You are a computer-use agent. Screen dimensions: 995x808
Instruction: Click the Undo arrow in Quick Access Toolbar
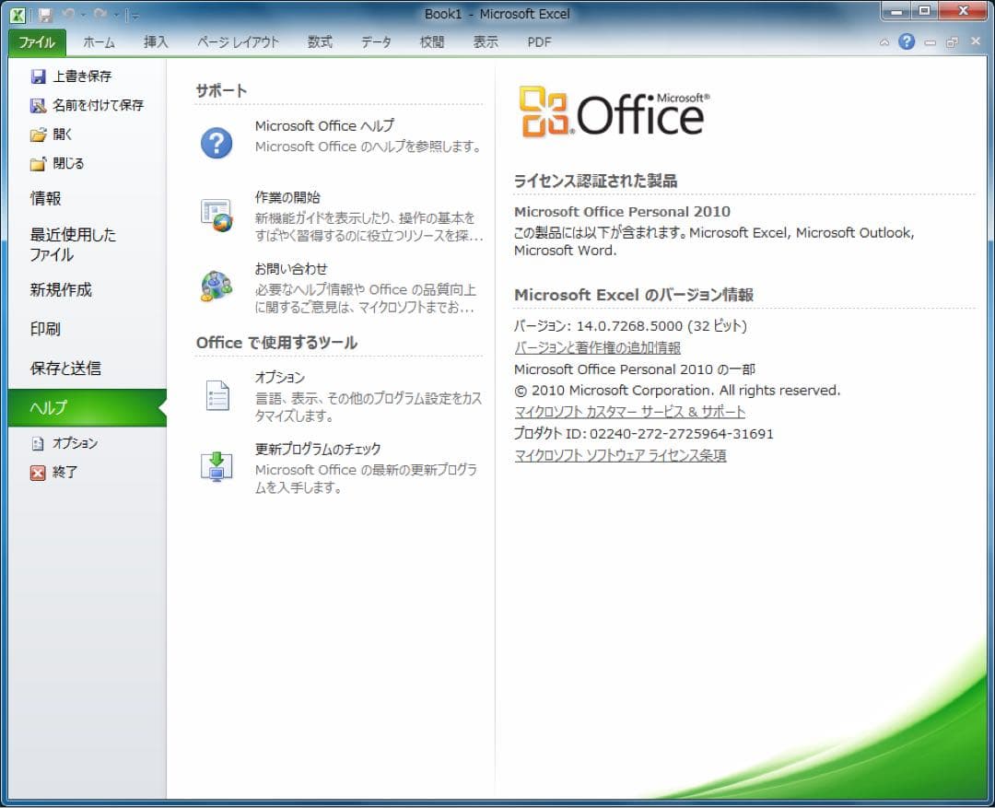point(68,14)
